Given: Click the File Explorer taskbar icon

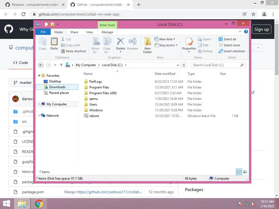Looking at the screenshot, I should point(22,204).
